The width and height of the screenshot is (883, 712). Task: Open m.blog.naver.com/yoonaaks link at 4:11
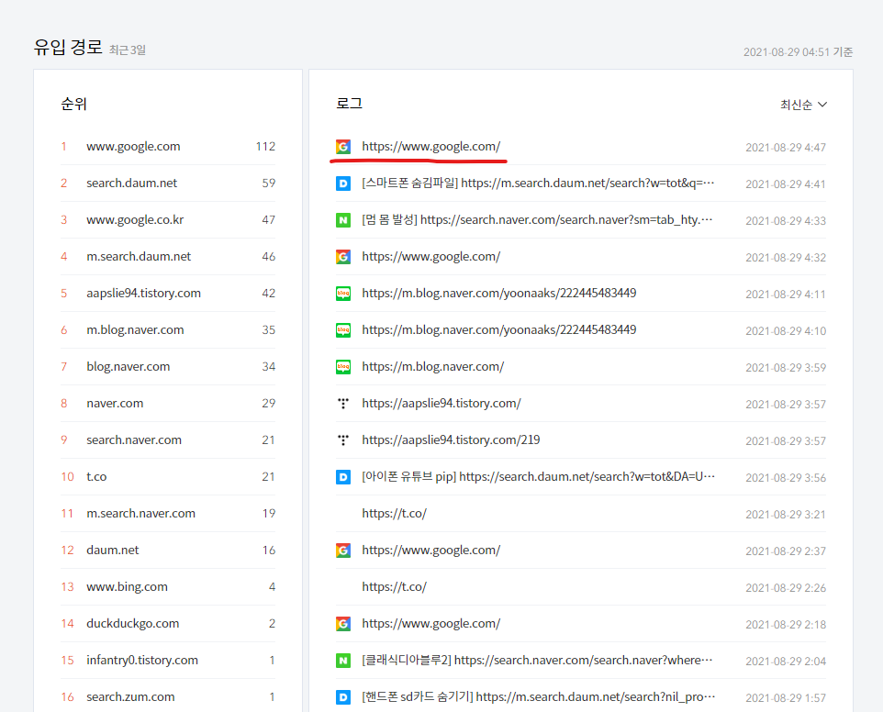tap(499, 293)
